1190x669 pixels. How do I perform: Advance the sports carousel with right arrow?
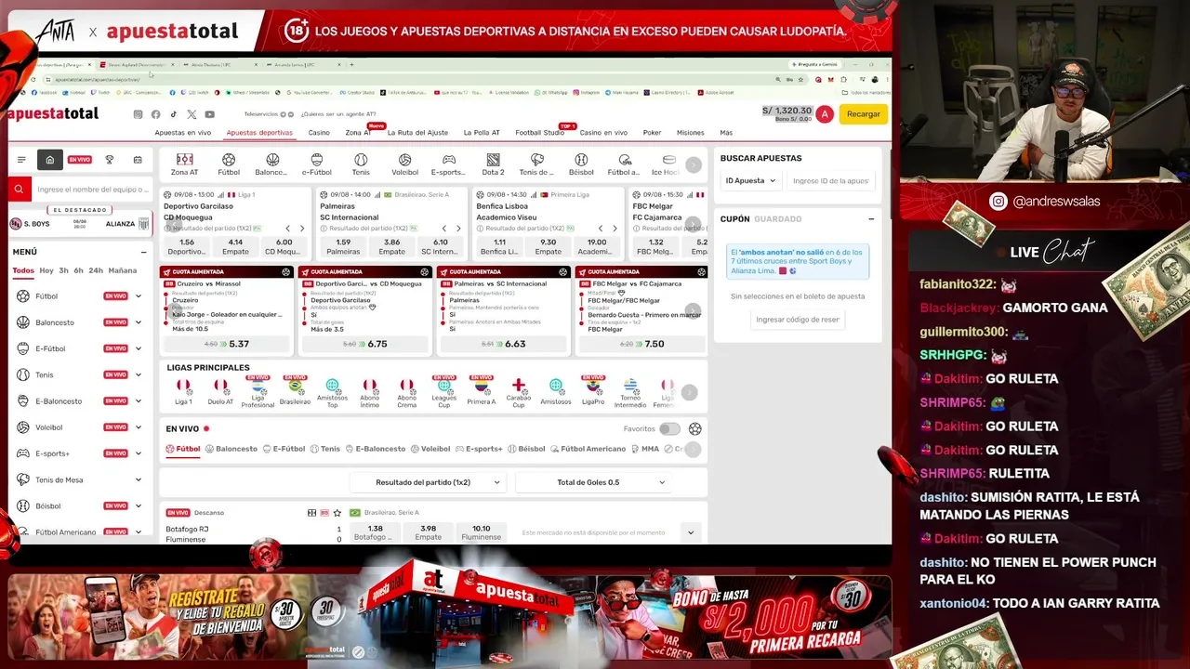point(693,165)
